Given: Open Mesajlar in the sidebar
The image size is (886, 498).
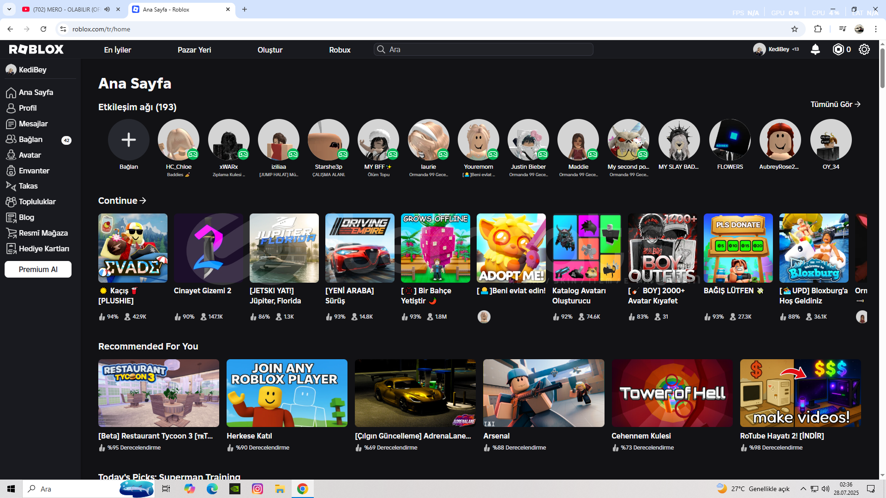Looking at the screenshot, I should [33, 124].
